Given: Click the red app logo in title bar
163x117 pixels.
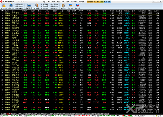Looking at the screenshot, I should 1,1.
